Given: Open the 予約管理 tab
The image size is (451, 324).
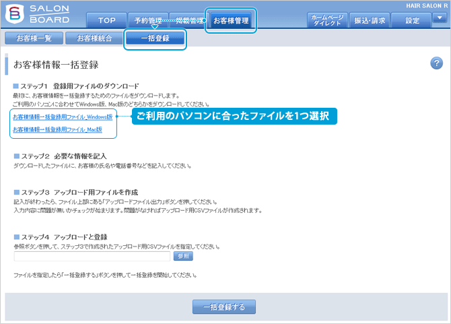Looking at the screenshot, I should point(147,20).
